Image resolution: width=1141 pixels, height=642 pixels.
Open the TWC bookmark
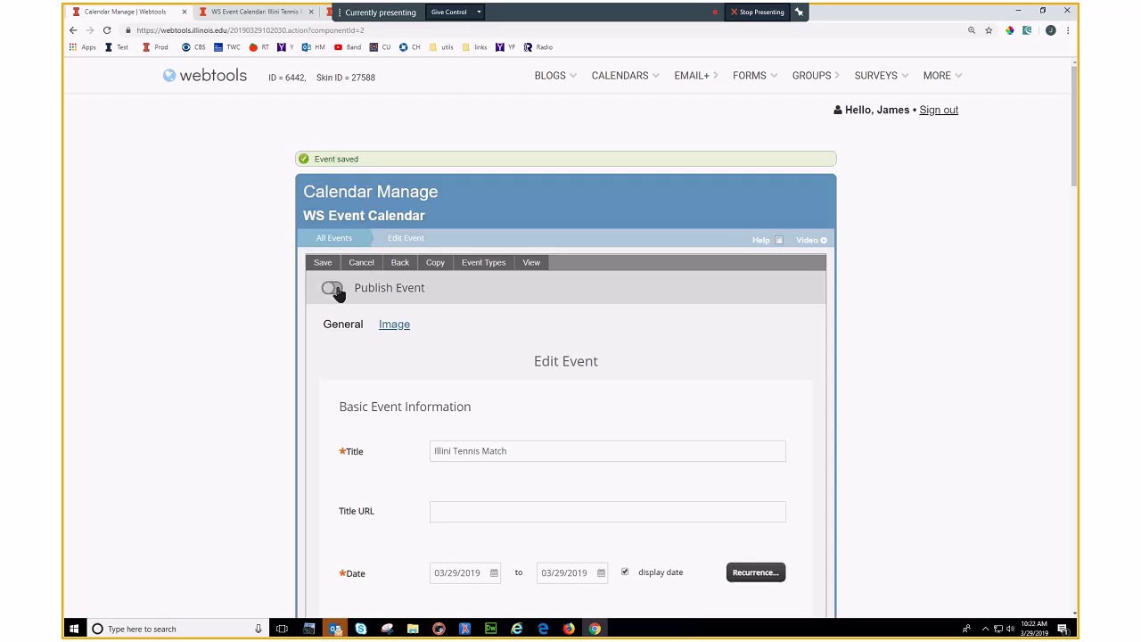pos(227,47)
